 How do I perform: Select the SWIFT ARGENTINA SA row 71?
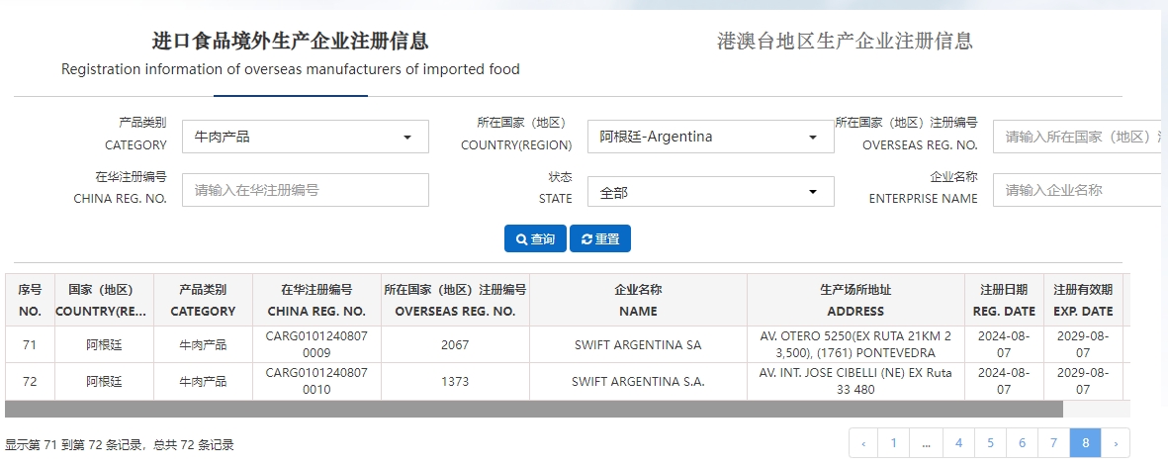click(x=637, y=344)
